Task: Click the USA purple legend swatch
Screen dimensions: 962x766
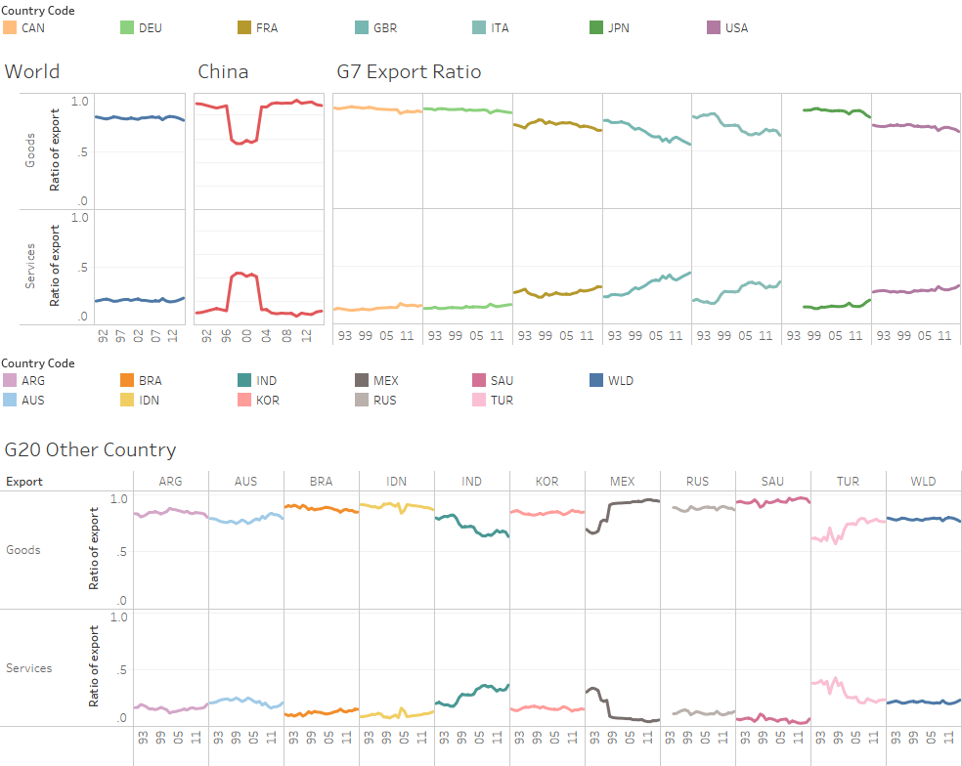Action: [714, 27]
